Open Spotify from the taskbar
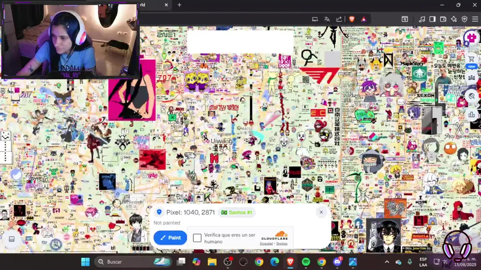481x270 pixels. coord(306,262)
